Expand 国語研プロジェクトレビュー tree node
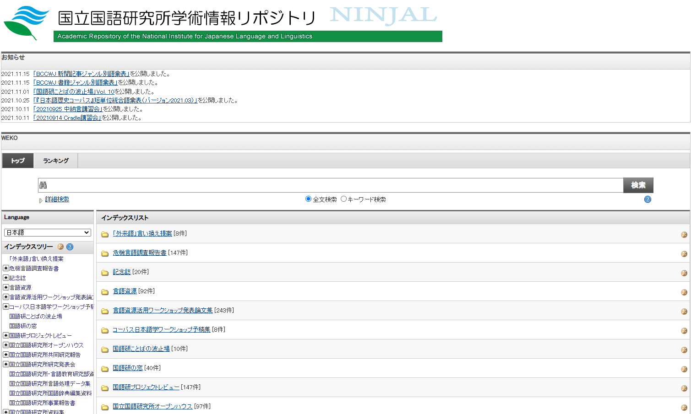Screen dimensions: 691x414 pos(6,336)
